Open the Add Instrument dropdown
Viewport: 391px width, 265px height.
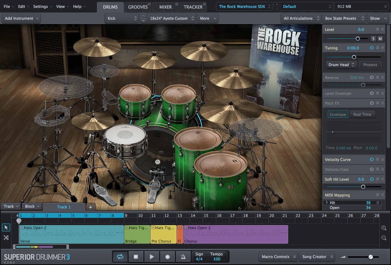(21, 18)
